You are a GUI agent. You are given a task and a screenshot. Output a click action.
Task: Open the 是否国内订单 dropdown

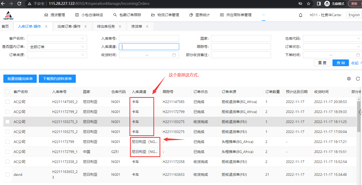[x=57, y=47]
